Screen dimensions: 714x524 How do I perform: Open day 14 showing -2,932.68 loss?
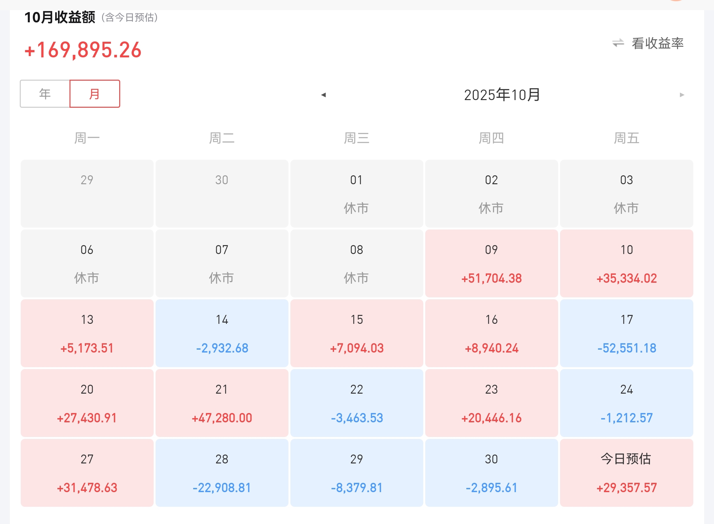point(222,333)
